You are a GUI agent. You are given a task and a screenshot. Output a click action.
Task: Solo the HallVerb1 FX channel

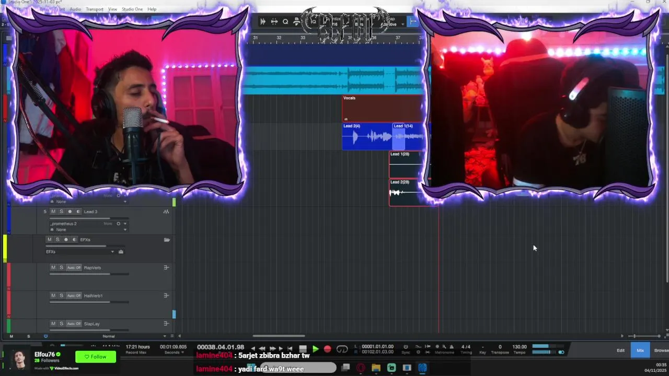(61, 296)
